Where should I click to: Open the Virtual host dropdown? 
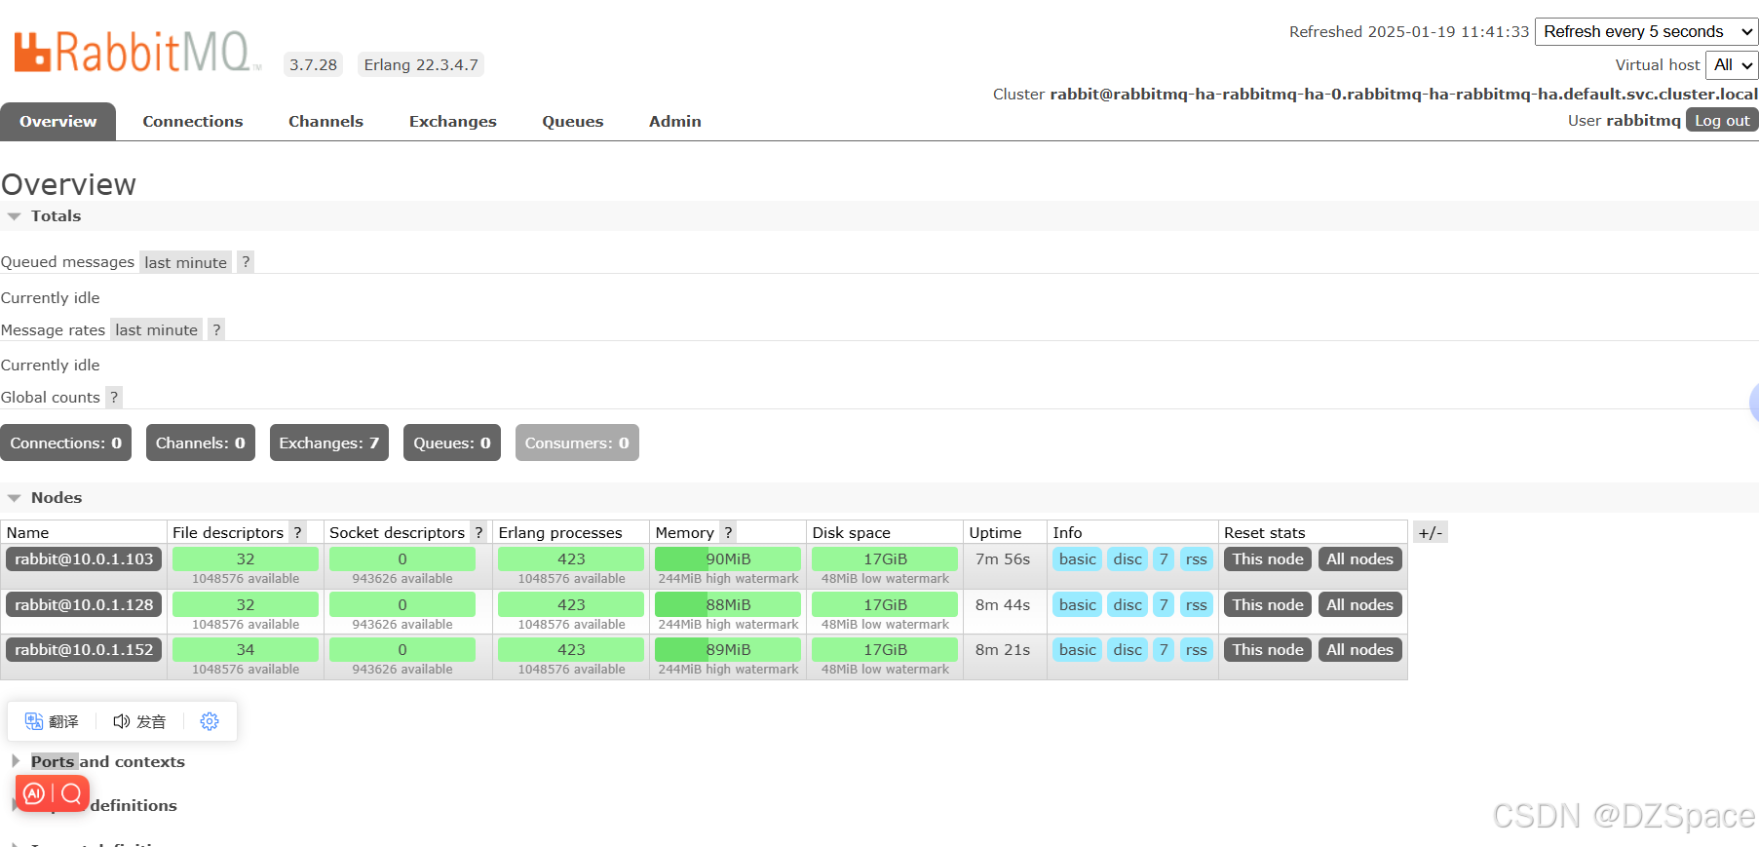[1731, 64]
